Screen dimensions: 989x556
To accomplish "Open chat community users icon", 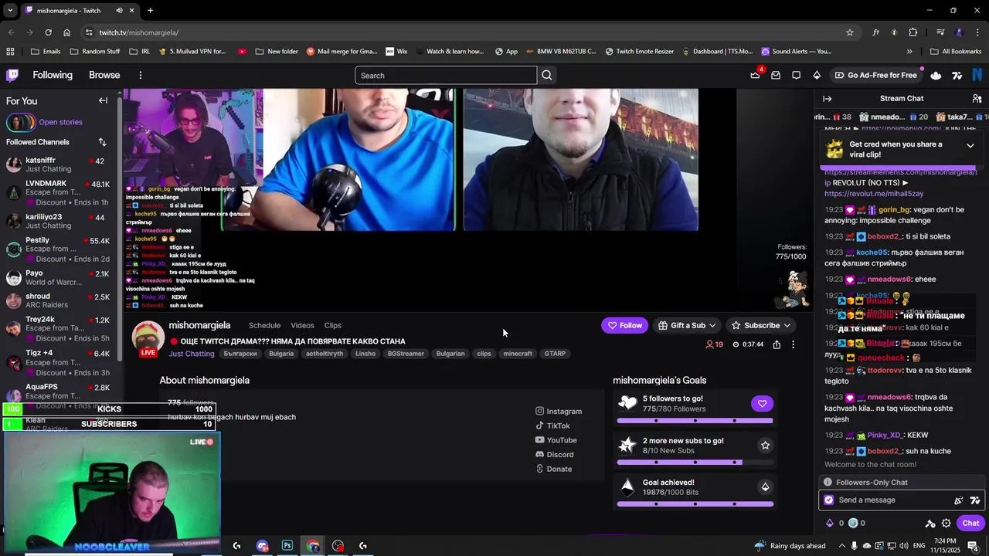I will (977, 98).
